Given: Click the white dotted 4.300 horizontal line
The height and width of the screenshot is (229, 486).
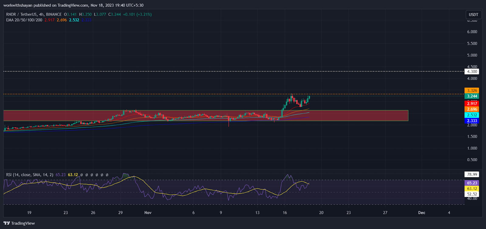Looking at the screenshot, I should pyautogui.click(x=213, y=71).
